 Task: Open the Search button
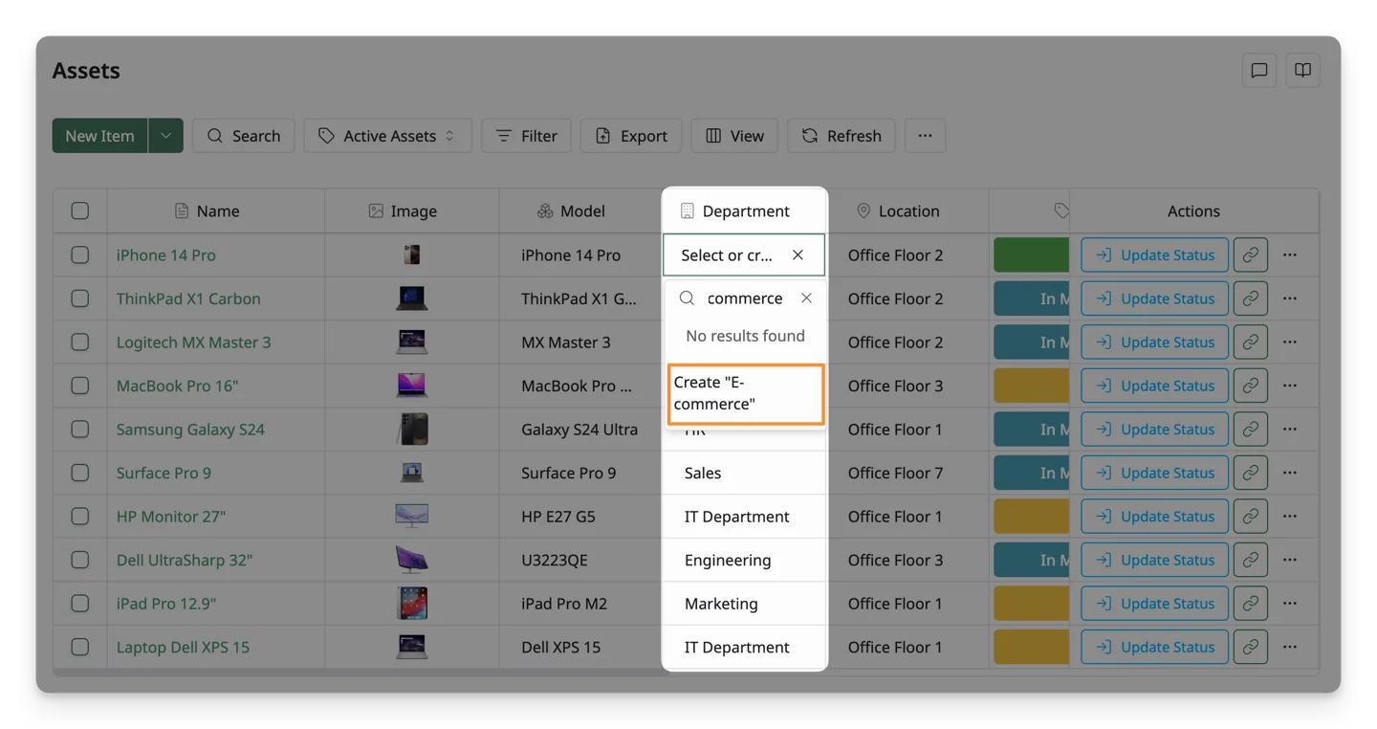click(x=244, y=136)
